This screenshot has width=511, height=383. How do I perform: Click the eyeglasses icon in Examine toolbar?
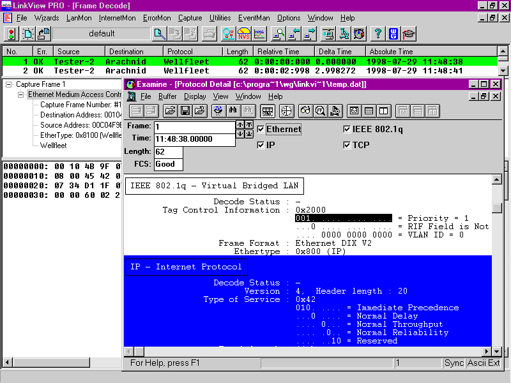[305, 111]
